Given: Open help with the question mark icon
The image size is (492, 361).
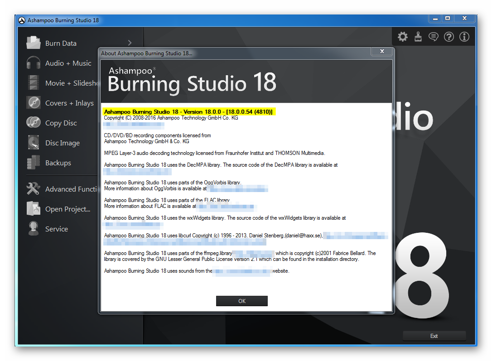Looking at the screenshot, I should (x=449, y=37).
